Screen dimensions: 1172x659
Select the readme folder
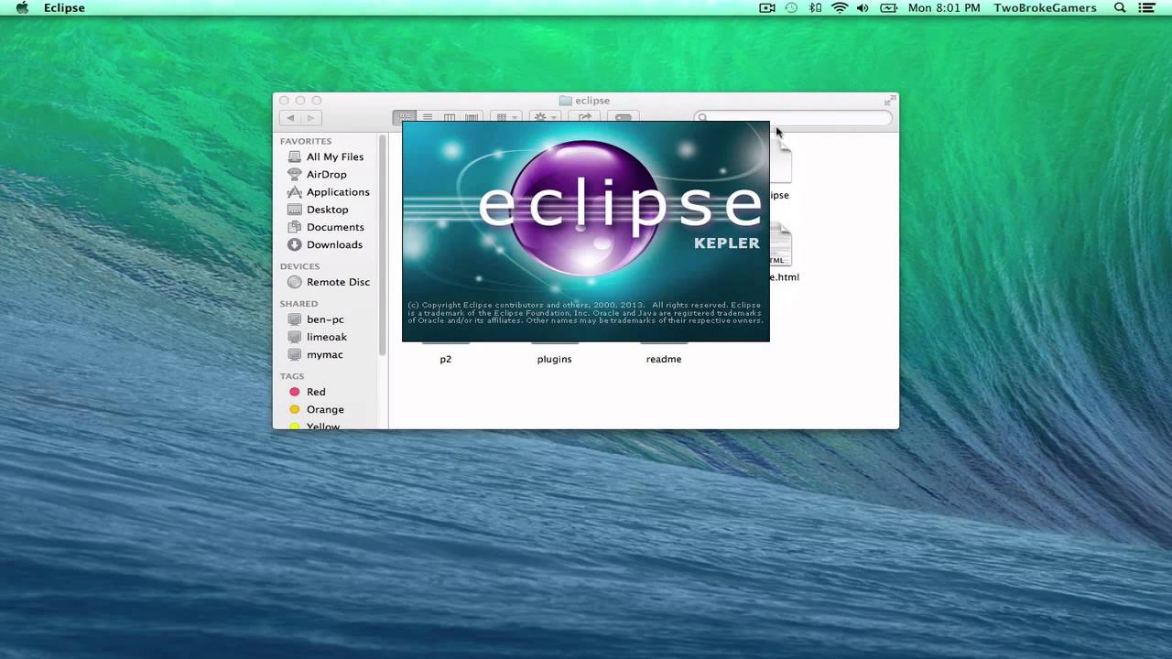point(664,359)
